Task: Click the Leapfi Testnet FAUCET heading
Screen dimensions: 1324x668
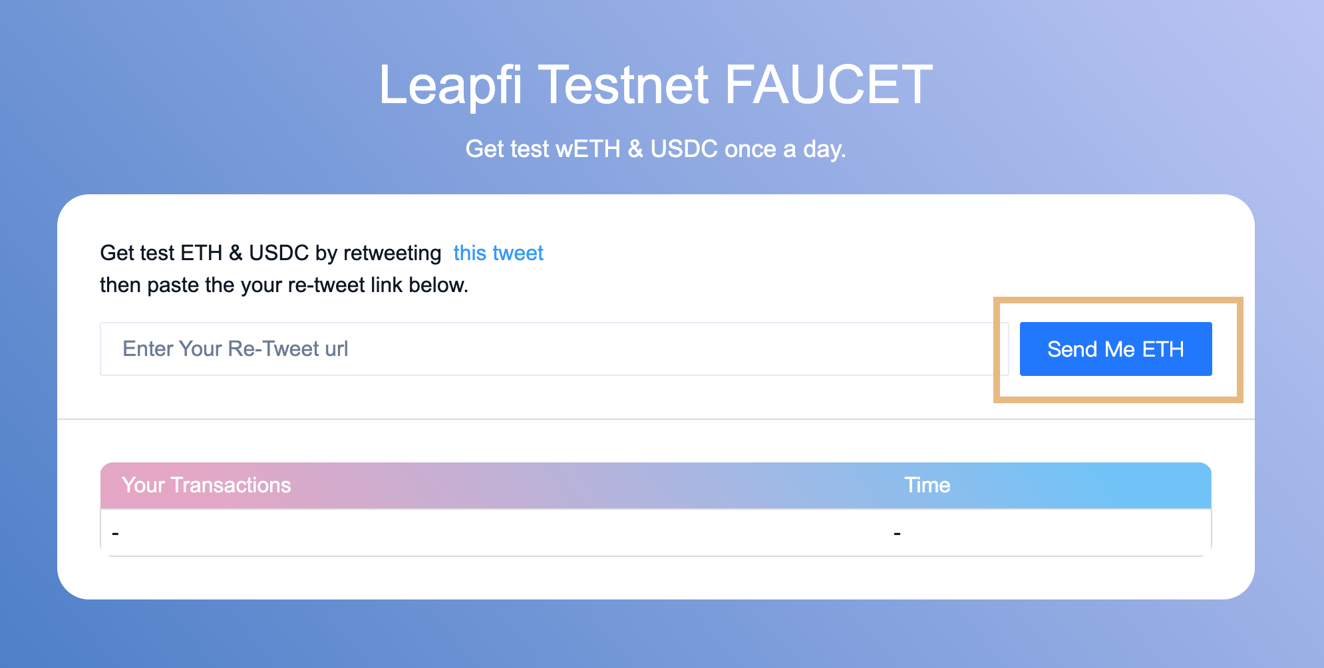Action: (655, 84)
